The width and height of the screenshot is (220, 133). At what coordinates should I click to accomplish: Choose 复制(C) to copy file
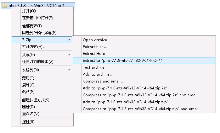(x=28, y=85)
